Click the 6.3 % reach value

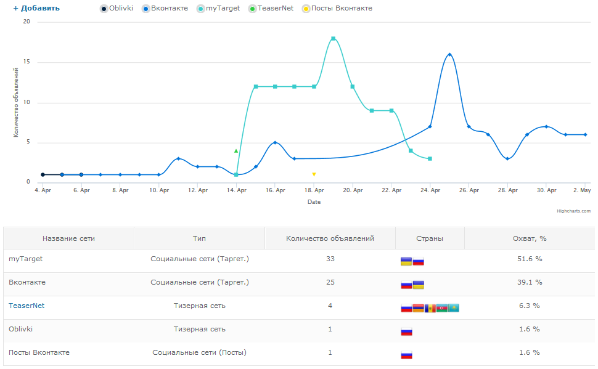530,306
